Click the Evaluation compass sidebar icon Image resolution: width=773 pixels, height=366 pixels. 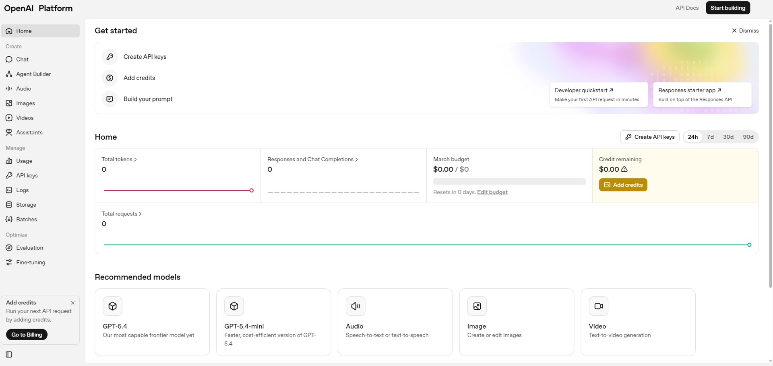pyautogui.click(x=9, y=248)
